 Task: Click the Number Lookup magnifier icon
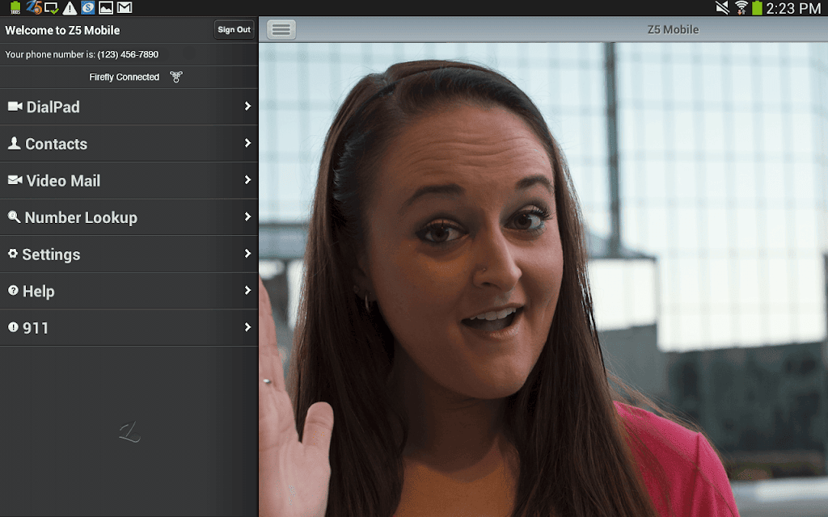tap(14, 216)
